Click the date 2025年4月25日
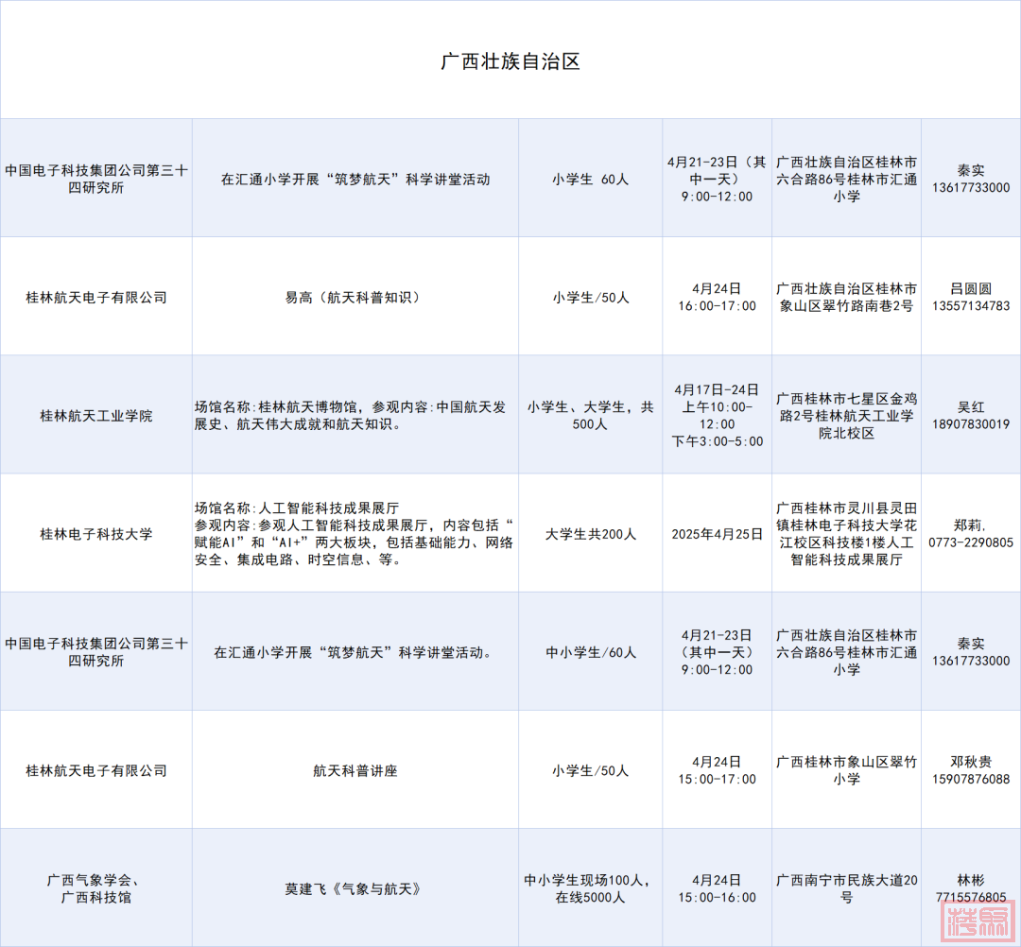Screen dimensions: 1021x947 pyautogui.click(x=717, y=534)
